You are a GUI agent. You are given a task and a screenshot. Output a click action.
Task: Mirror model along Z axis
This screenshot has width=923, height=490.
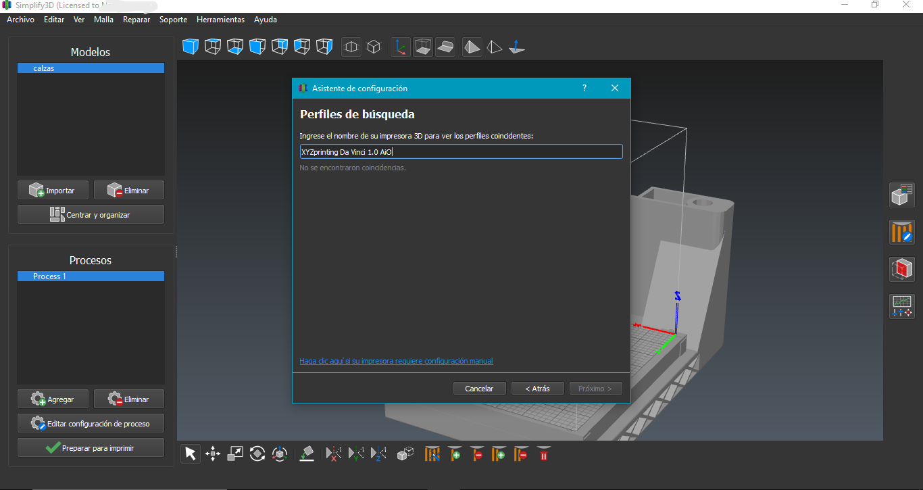(x=378, y=453)
